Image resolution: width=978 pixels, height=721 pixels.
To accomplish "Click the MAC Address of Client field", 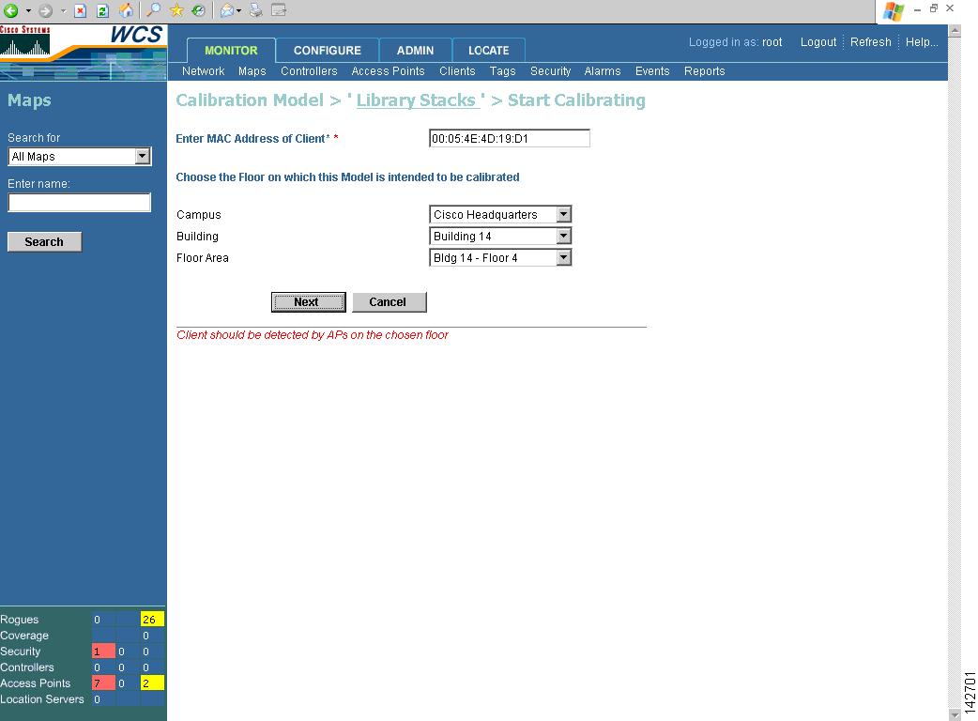I will (x=510, y=138).
